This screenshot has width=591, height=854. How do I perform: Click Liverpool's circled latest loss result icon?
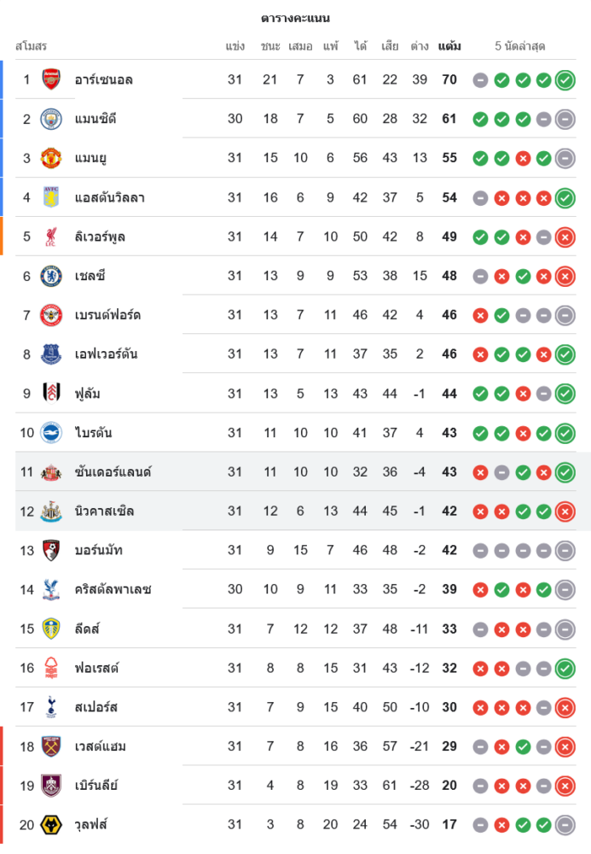pos(565,237)
